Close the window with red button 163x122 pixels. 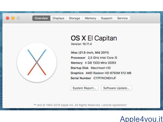[7, 18]
